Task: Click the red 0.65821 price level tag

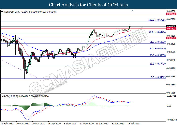Action: point(171,29)
